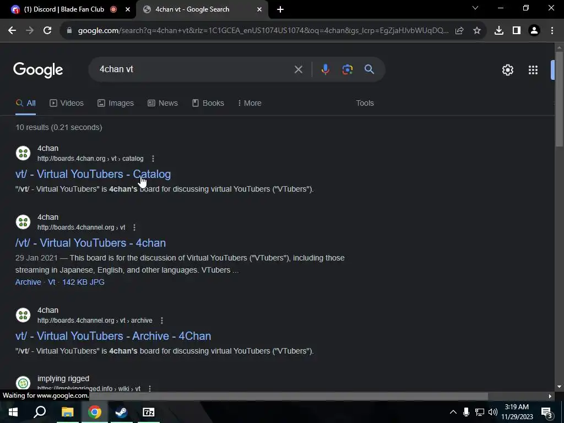
Task: Open vt/ Virtual YouTubers Catalog link
Action: 93,174
